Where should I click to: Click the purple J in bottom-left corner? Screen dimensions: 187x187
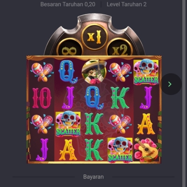pos(42,150)
